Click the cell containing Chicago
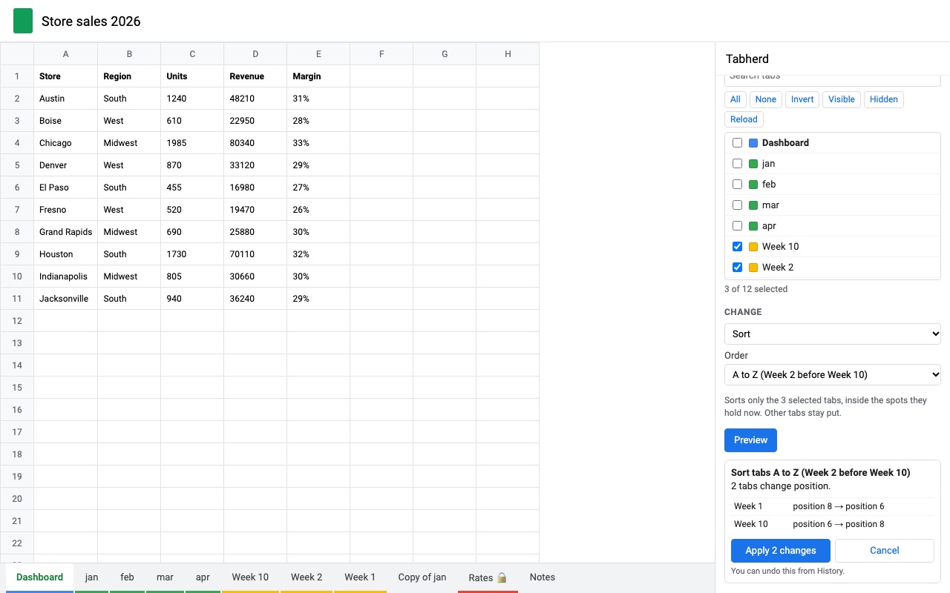The width and height of the screenshot is (950, 593). tap(66, 143)
